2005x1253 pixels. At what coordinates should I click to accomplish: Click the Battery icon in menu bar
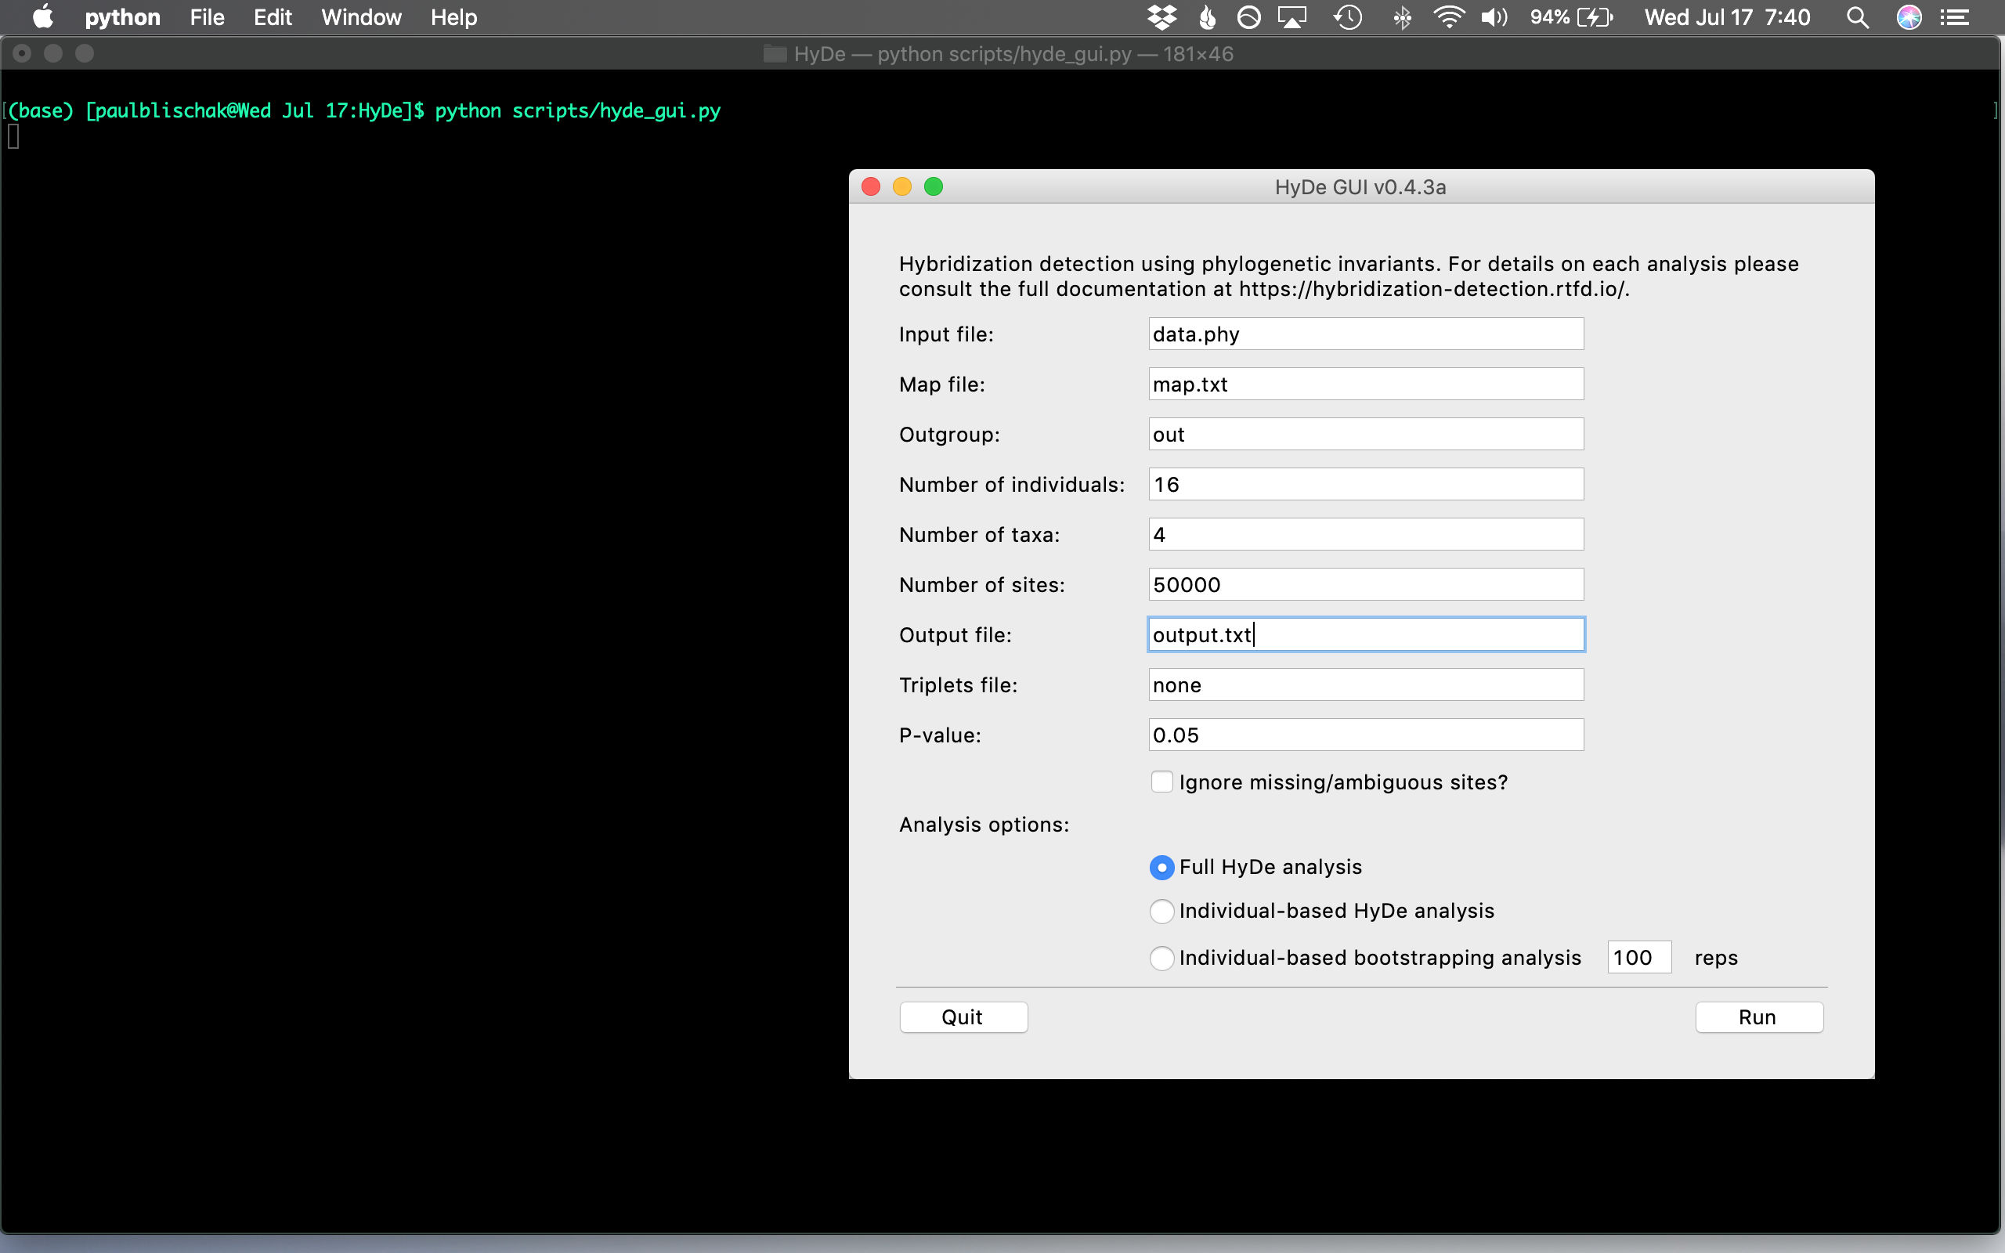tap(1613, 17)
